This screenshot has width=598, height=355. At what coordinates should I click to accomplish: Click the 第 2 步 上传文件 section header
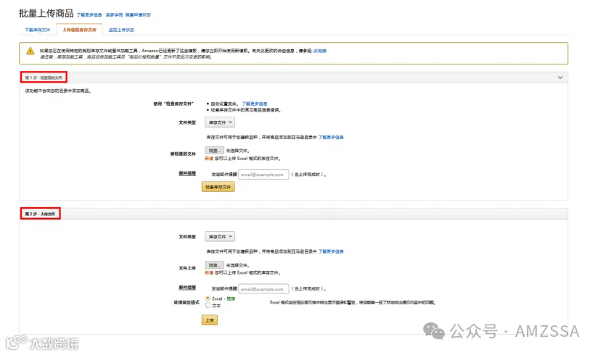40,214
